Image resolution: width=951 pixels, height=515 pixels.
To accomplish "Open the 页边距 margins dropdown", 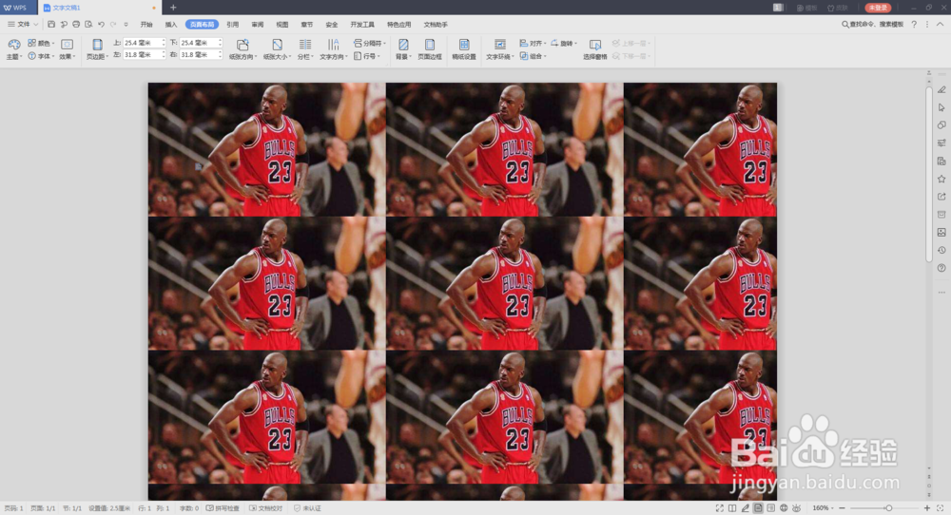I will click(x=97, y=49).
